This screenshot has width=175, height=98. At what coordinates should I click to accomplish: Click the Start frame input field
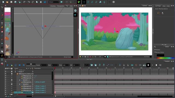point(55,65)
